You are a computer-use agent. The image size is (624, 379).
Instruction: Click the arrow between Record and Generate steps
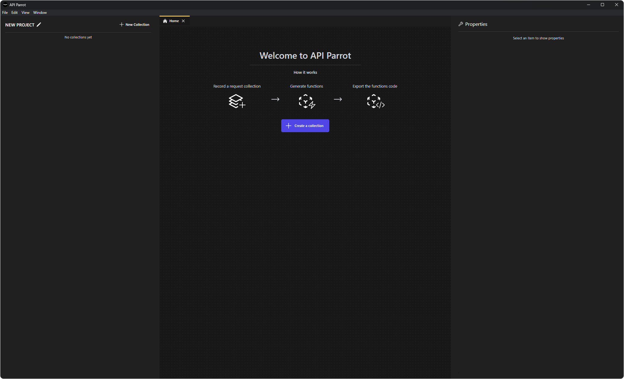(275, 99)
